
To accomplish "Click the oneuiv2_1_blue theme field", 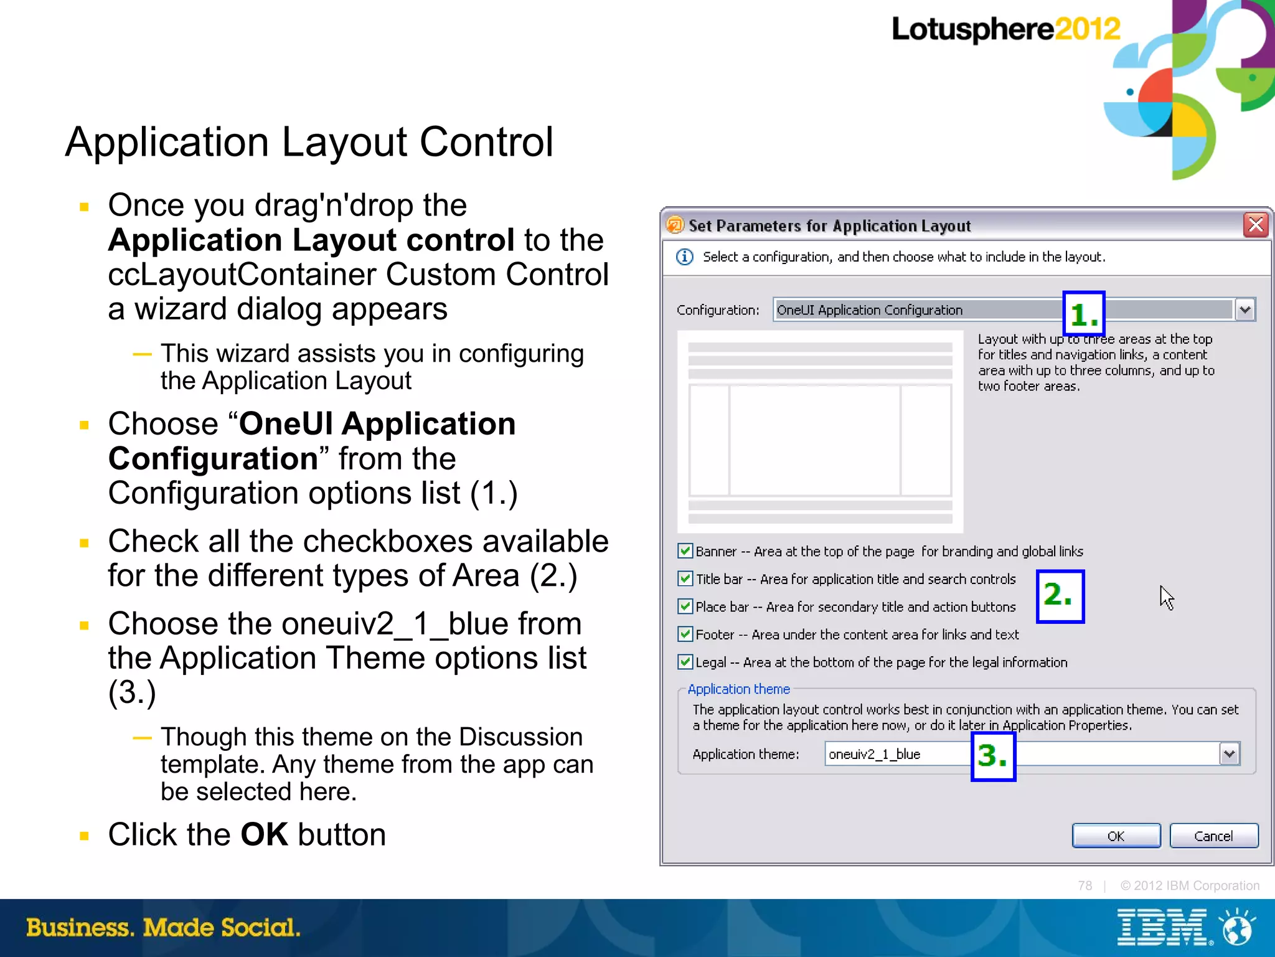I will [x=1032, y=754].
